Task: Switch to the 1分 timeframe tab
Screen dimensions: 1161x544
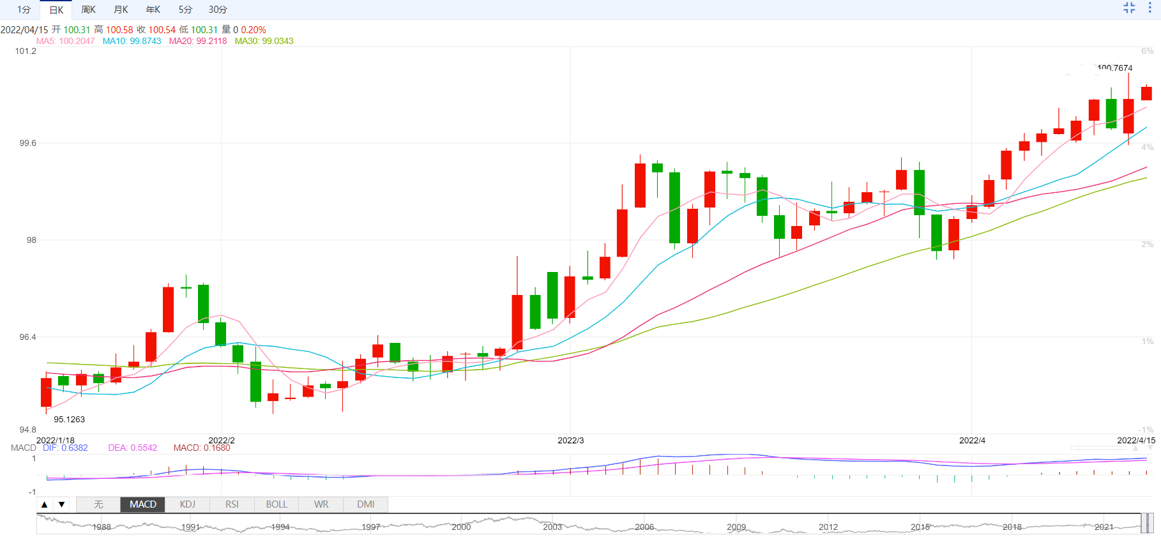Action: (x=24, y=10)
